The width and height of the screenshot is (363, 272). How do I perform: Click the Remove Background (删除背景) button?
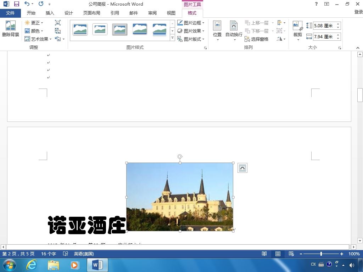coord(10,29)
